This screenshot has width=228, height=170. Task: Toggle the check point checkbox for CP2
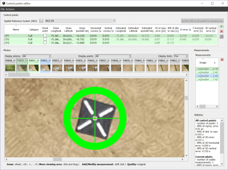pos(45,39)
